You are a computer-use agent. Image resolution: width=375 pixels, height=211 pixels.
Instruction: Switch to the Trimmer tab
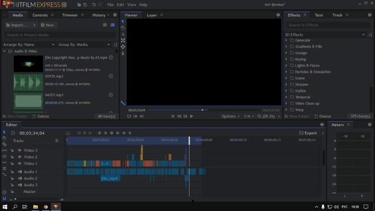click(70, 15)
